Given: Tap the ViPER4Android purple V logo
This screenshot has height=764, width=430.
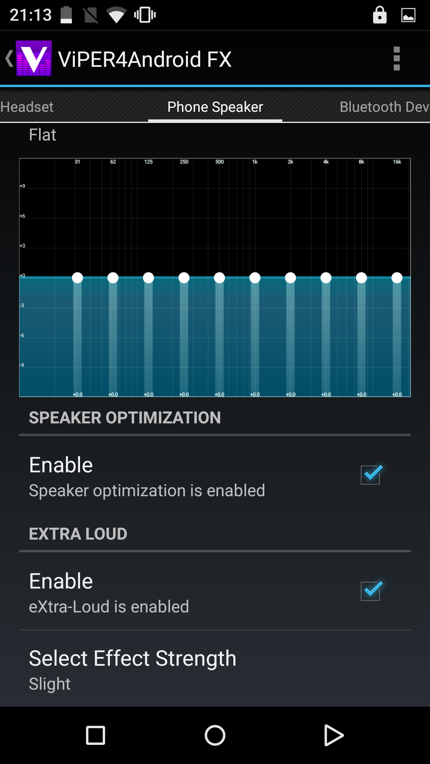Looking at the screenshot, I should tap(34, 58).
